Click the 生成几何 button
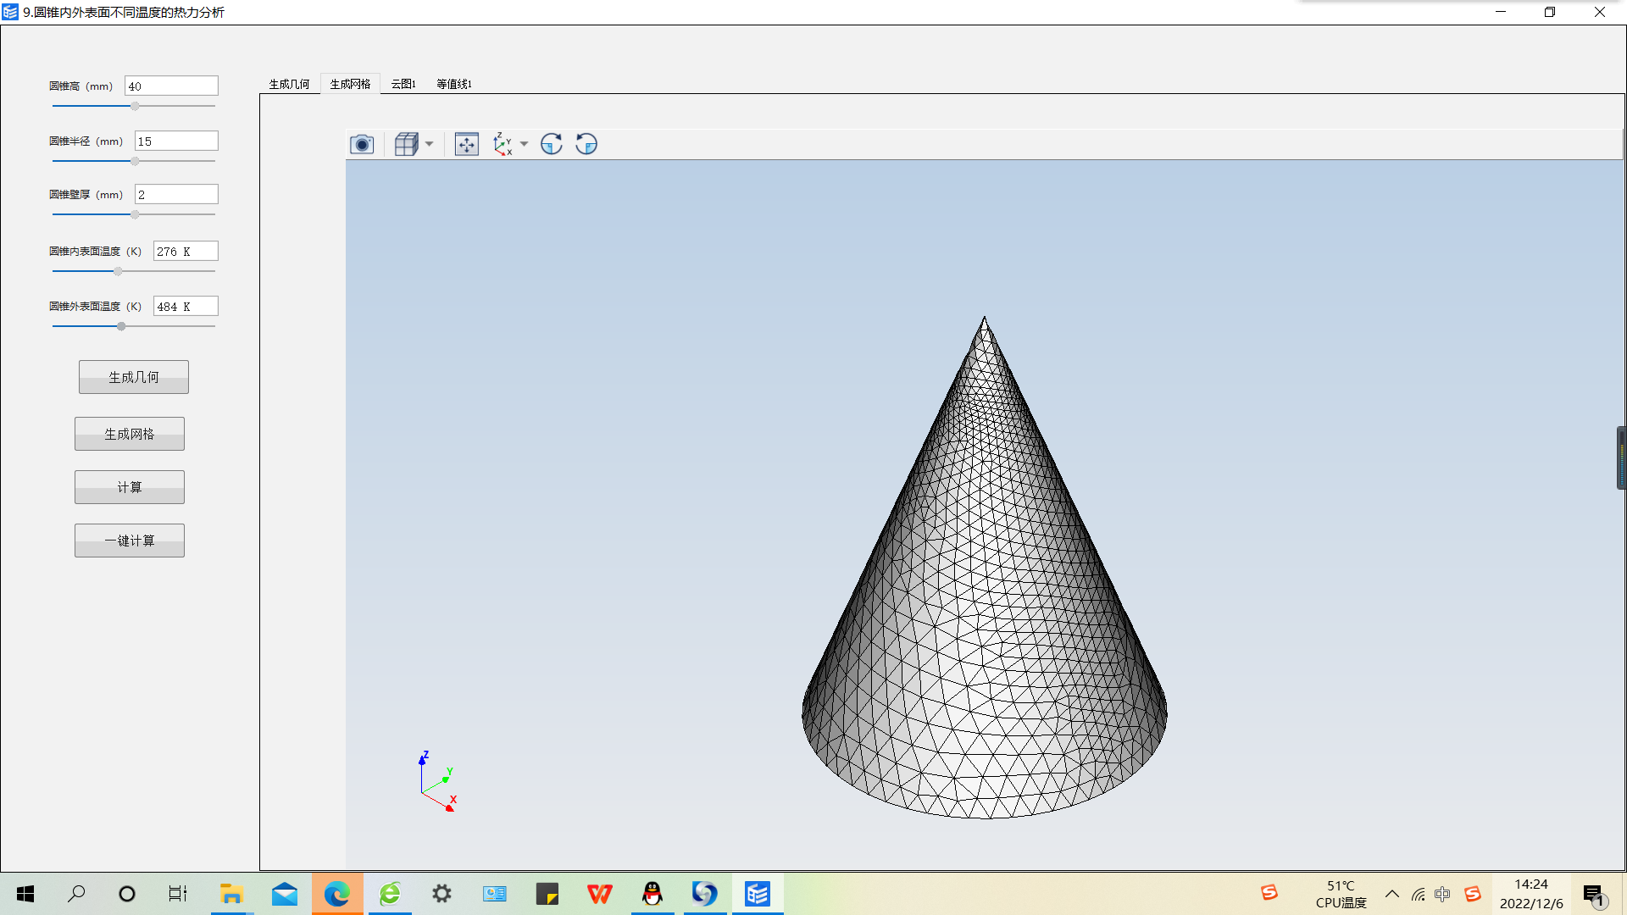1627x915 pixels. click(134, 377)
